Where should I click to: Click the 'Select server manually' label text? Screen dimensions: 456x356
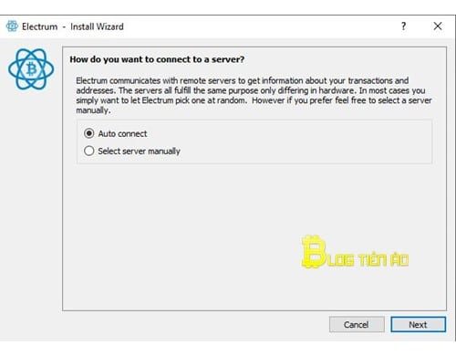[x=139, y=152]
